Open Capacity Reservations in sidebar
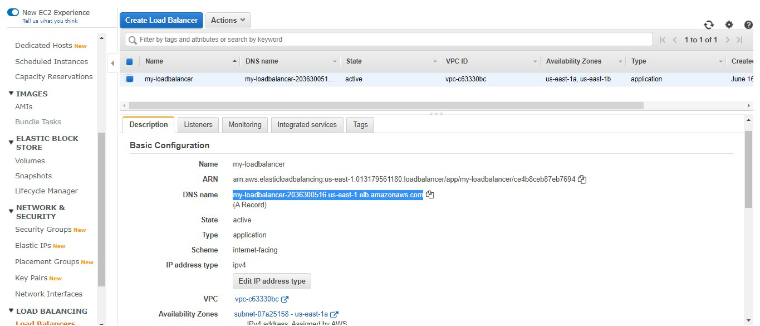The width and height of the screenshot is (760, 326). pyautogui.click(x=54, y=76)
